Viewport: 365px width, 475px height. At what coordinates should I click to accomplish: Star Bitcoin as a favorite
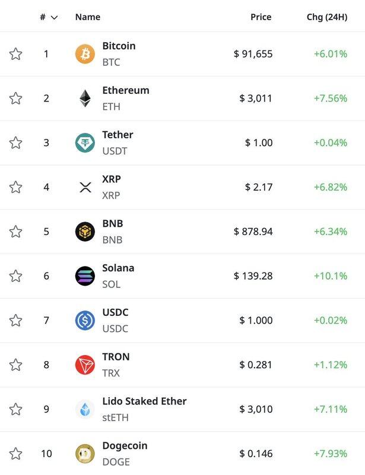[16, 54]
